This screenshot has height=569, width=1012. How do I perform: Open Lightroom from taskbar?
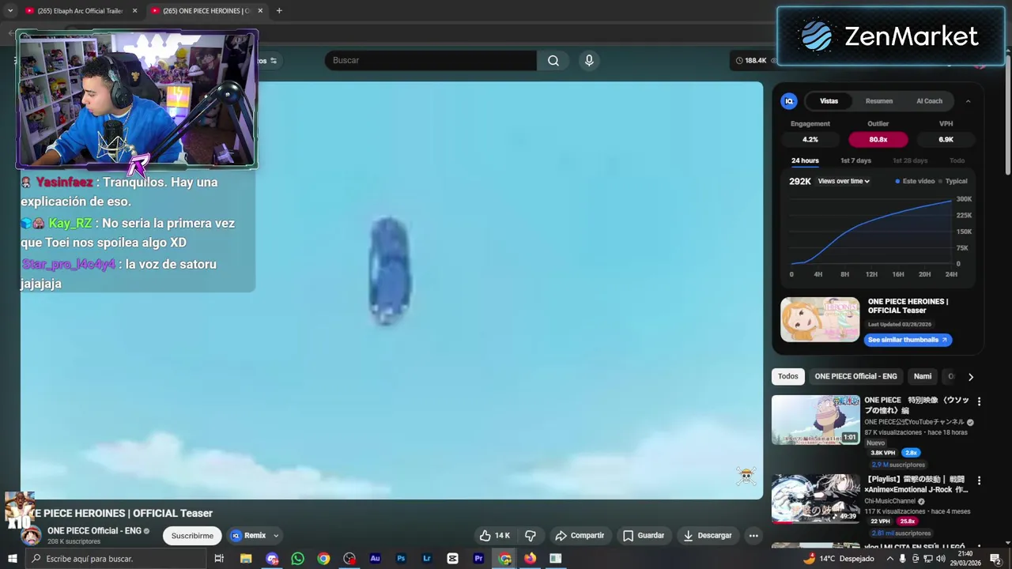427,559
